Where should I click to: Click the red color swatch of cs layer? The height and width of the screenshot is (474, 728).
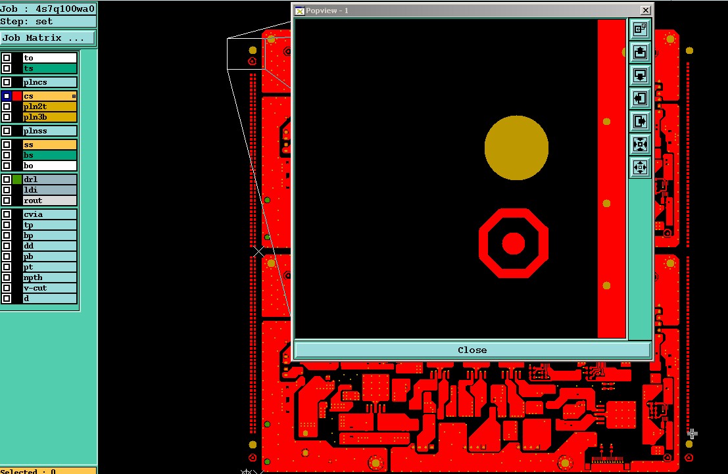tap(17, 96)
